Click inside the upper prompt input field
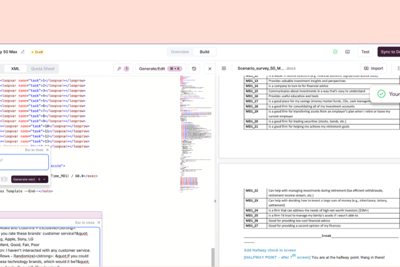This screenshot has width=400, height=267. point(24,162)
